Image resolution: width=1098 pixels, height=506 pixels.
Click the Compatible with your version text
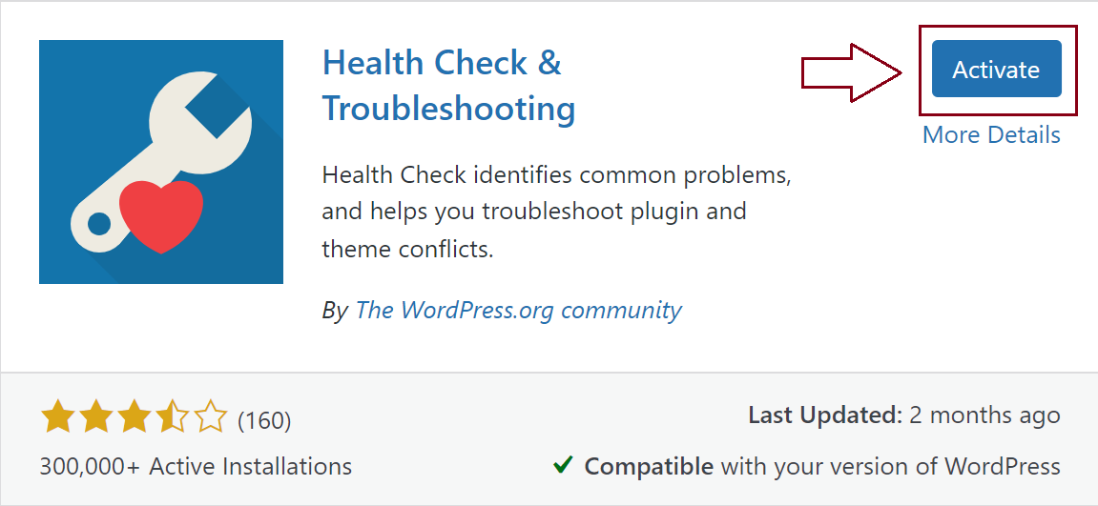(x=821, y=467)
